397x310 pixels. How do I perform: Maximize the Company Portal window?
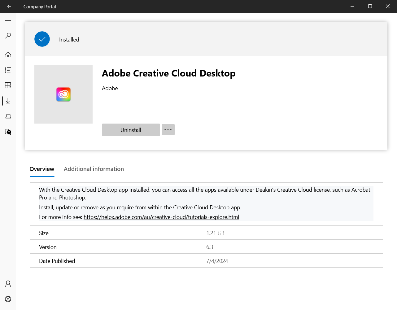[370, 6]
